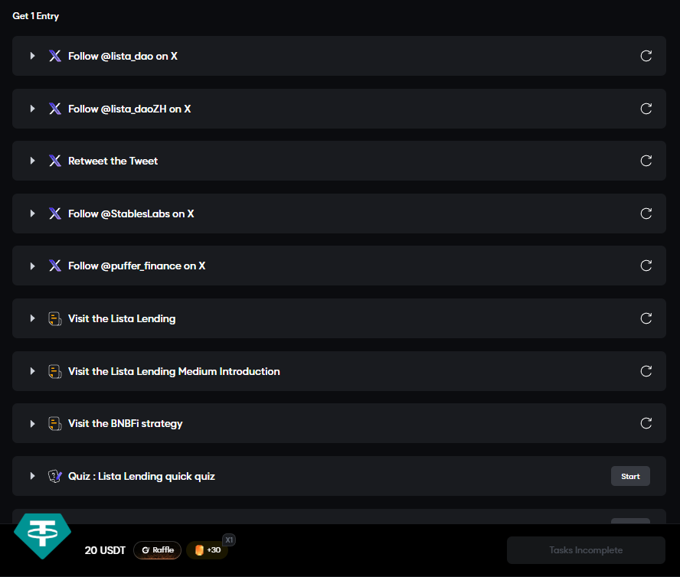Open the Visit the Lista Lending Medium Introduction row
The width and height of the screenshot is (680, 577).
point(339,371)
